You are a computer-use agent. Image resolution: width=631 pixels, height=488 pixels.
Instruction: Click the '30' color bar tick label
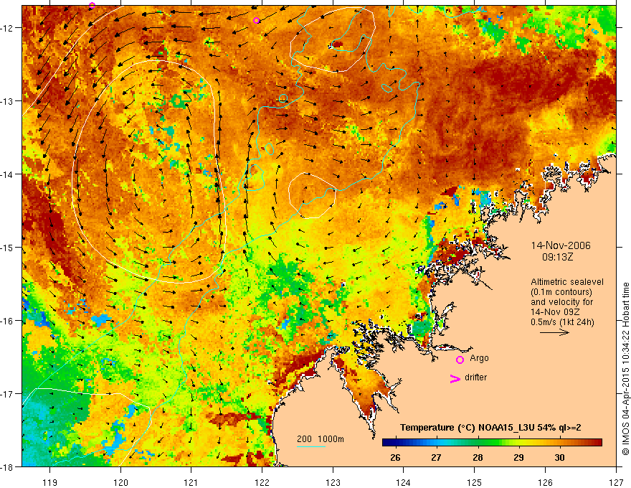coord(559,457)
